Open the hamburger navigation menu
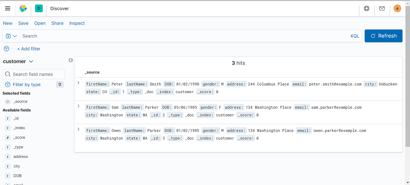This screenshot has width=410, height=185. click(8, 8)
